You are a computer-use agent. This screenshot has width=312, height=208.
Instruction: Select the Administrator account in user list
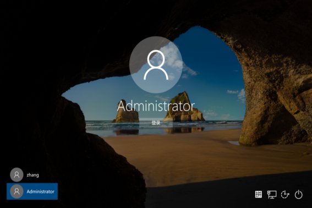pos(32,191)
